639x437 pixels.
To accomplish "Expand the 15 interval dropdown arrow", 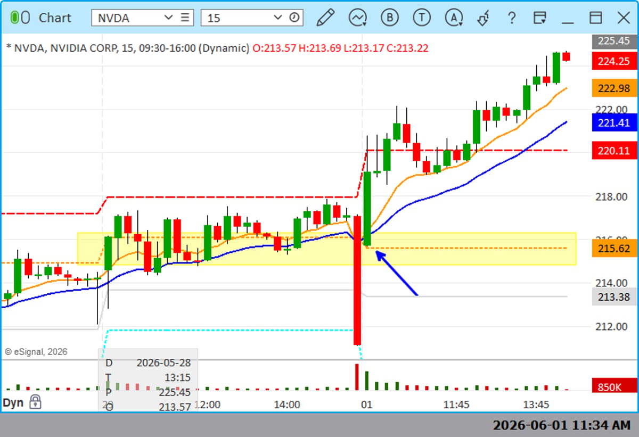I will click(277, 18).
